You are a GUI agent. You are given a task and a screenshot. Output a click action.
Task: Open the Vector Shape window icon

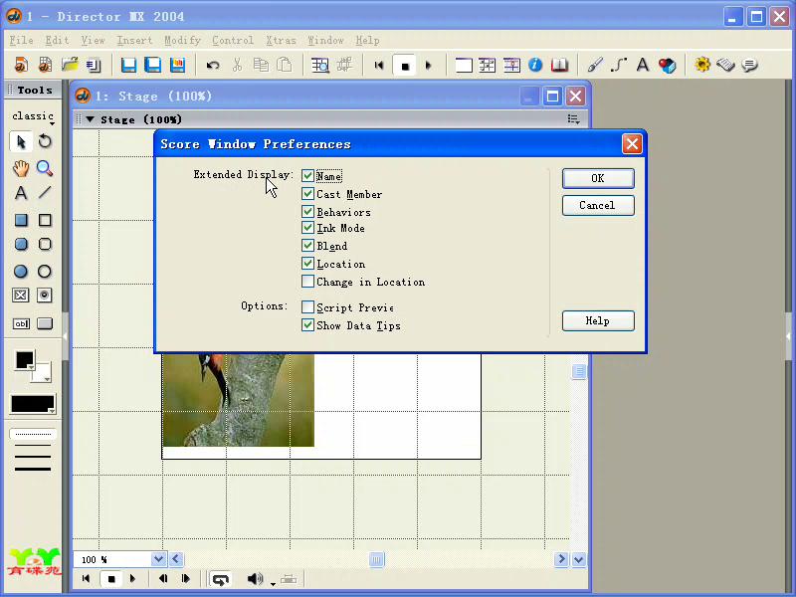(619, 65)
